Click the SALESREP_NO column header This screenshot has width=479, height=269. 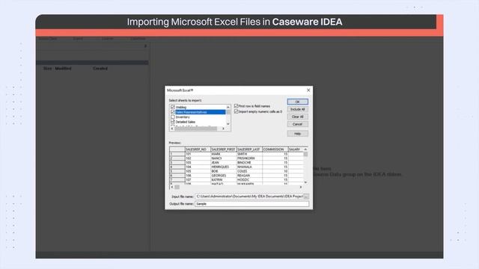(198, 149)
